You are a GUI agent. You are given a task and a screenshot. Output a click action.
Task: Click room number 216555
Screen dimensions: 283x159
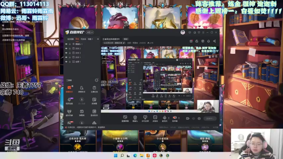point(143,43)
